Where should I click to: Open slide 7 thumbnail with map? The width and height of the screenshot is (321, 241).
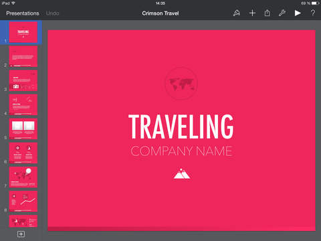coord(23,177)
